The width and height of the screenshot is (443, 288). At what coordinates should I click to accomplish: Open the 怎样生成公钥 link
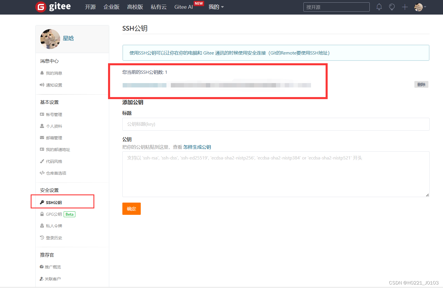click(x=197, y=147)
